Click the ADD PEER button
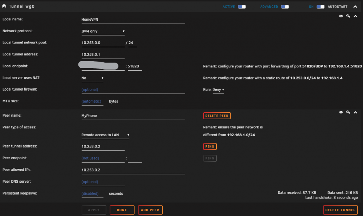The image size is (363, 216). [150, 210]
